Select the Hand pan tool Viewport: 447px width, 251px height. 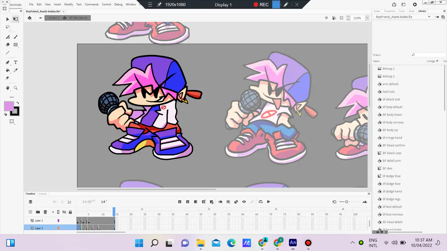click(x=7, y=88)
